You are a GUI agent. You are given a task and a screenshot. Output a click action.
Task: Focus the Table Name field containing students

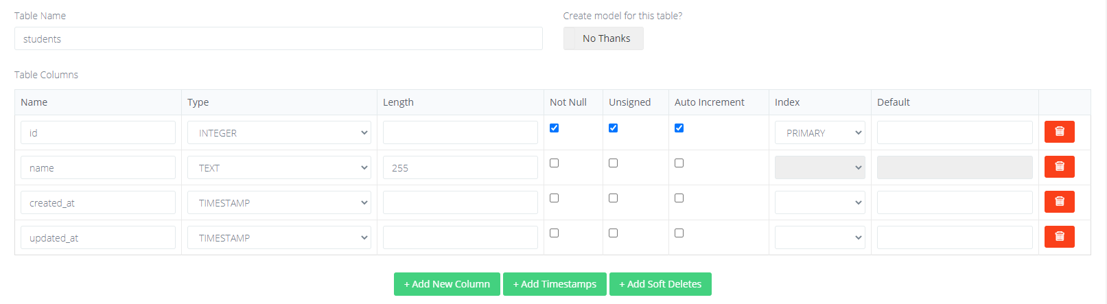(x=278, y=39)
